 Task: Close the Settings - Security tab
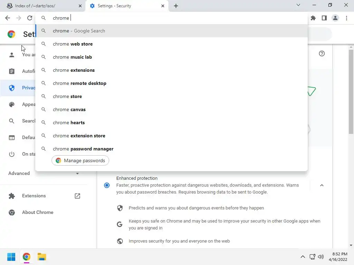163,6
